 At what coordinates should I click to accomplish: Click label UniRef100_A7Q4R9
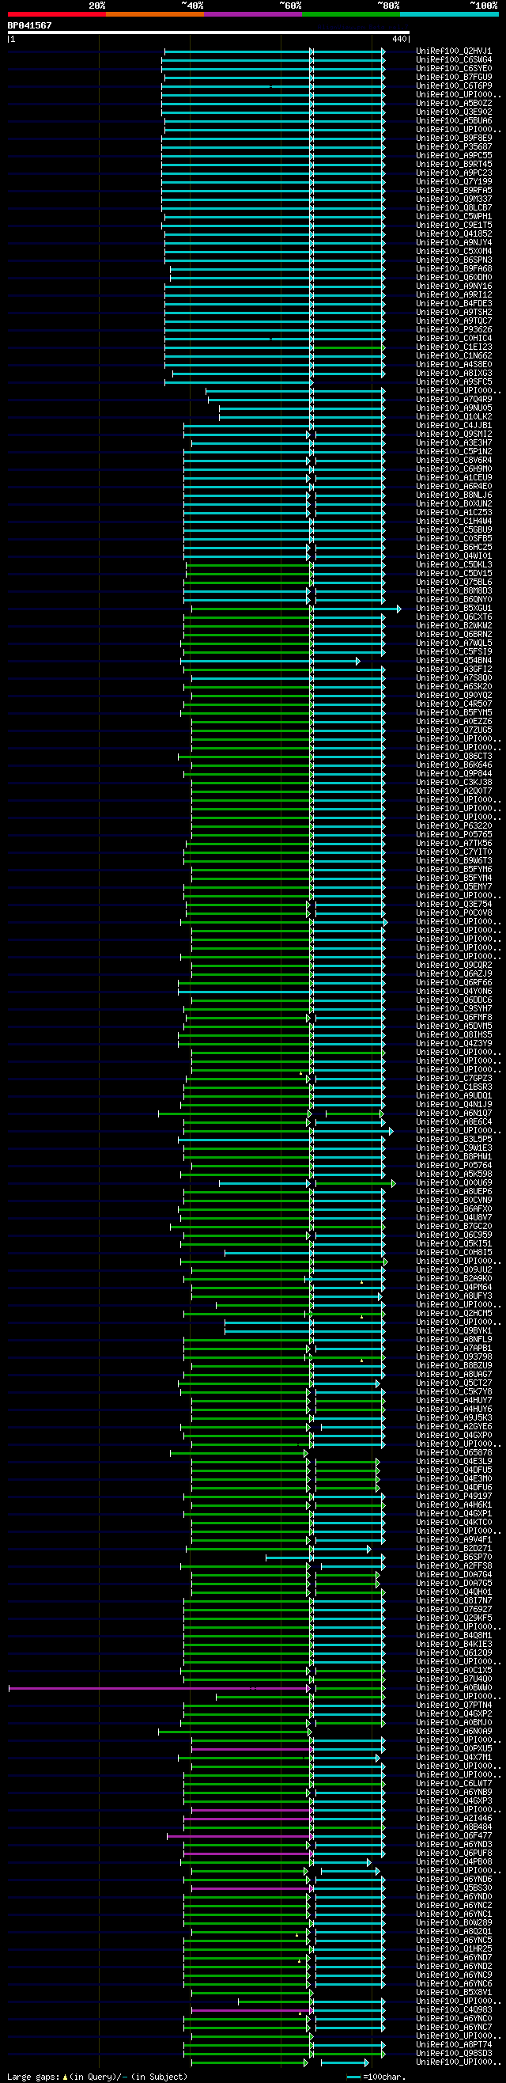click(454, 400)
